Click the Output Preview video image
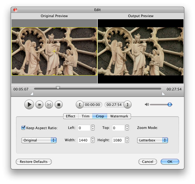195x184 pixels. (x=141, y=51)
